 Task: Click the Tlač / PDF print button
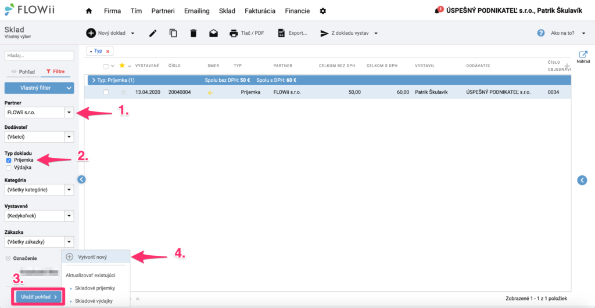pos(246,33)
